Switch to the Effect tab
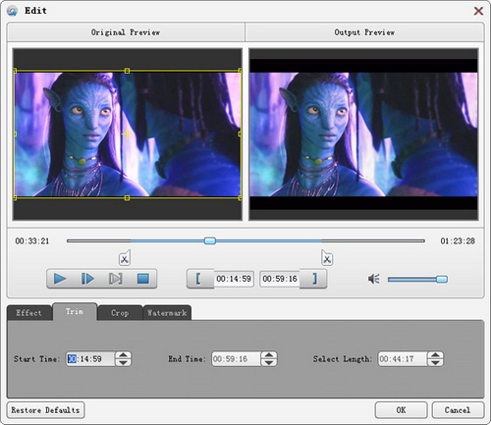491x425 pixels. click(29, 313)
